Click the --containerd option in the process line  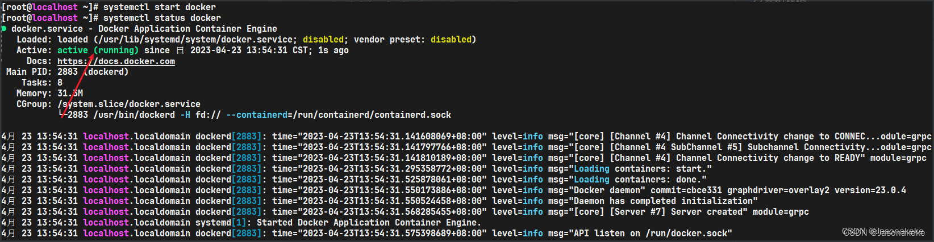click(x=257, y=115)
